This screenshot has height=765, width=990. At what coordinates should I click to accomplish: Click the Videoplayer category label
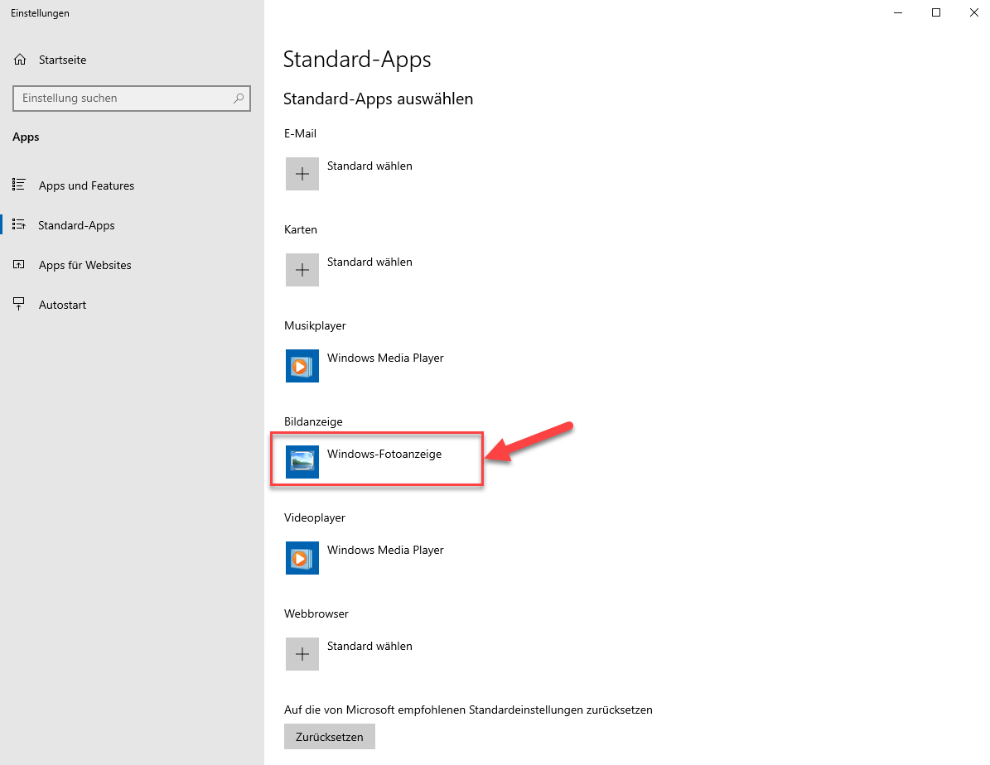click(315, 517)
